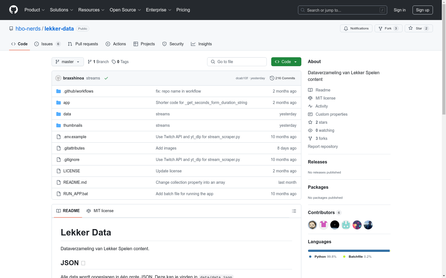This screenshot has height=278, width=446.
Task: Star the lekker-data repository
Action: coord(419,28)
